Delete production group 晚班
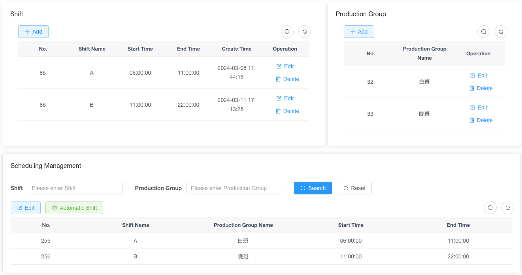 pyautogui.click(x=481, y=120)
